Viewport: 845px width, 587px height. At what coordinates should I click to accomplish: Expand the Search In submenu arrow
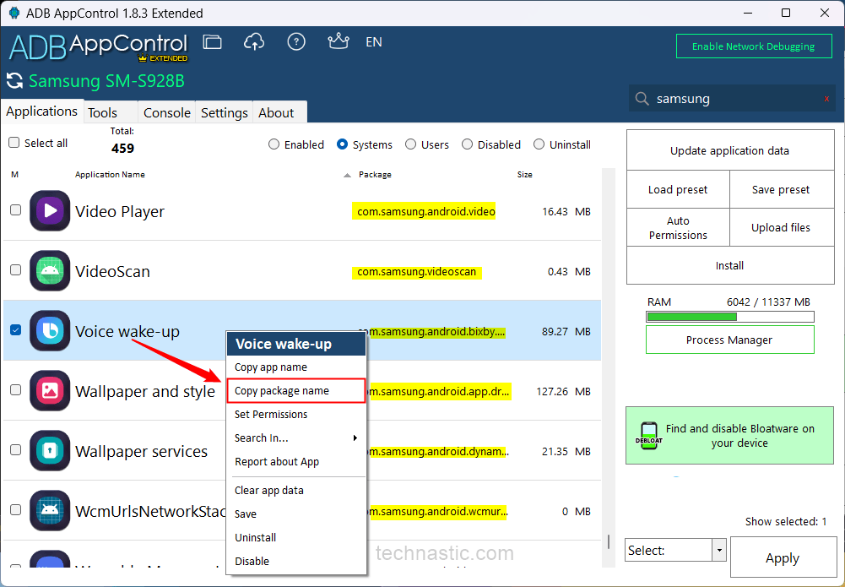[x=355, y=438]
